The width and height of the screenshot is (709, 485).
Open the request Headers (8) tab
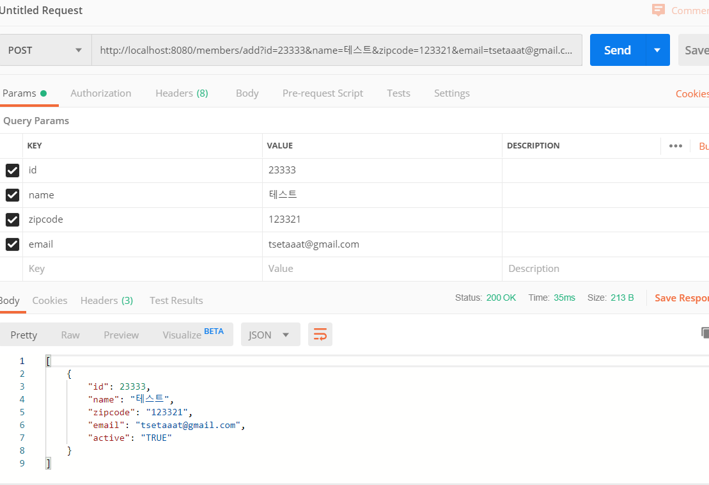tap(182, 93)
